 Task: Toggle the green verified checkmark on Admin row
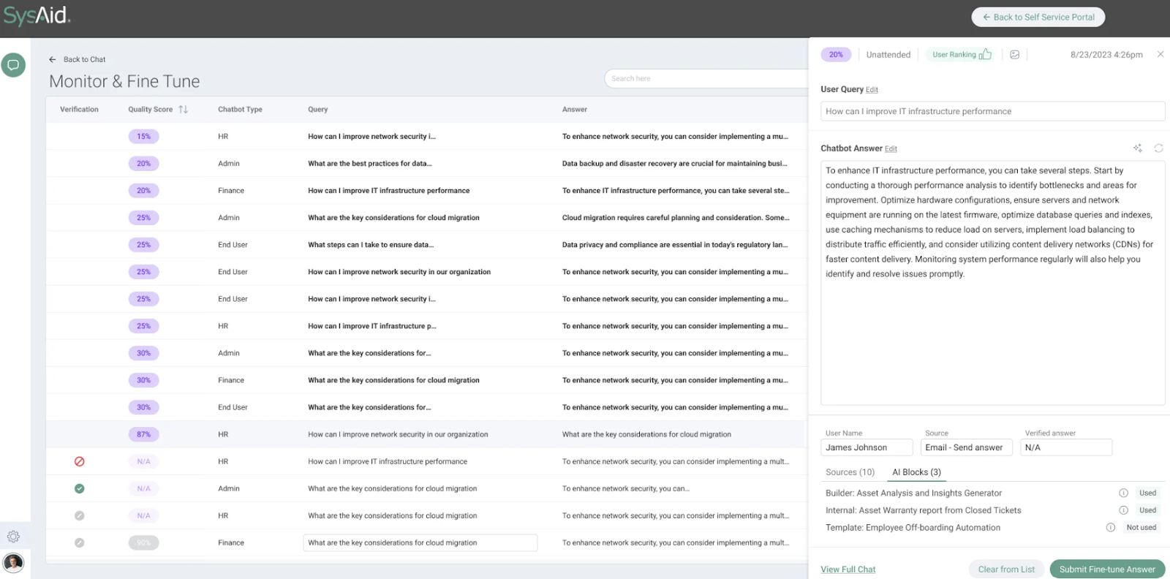point(80,488)
